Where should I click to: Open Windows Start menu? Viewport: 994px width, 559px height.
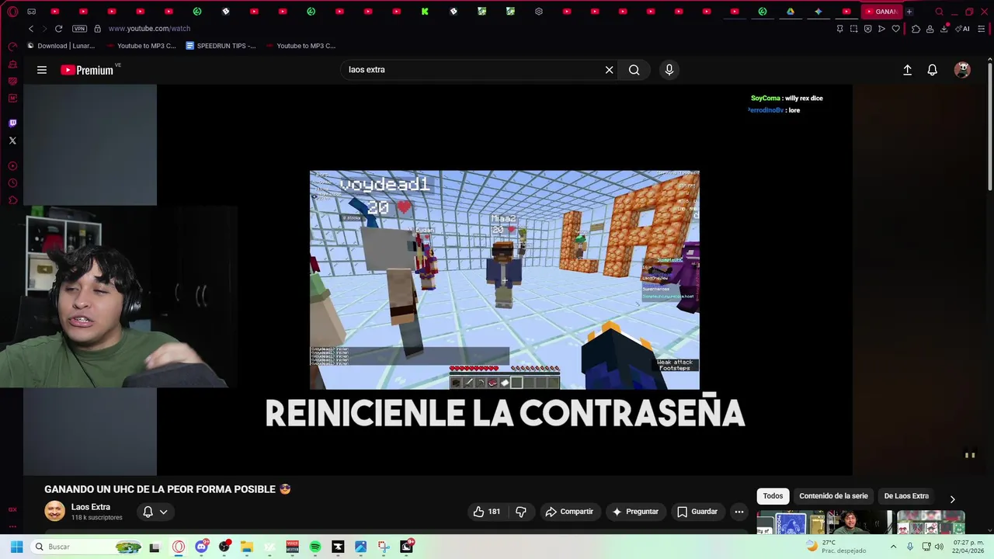[16, 547]
